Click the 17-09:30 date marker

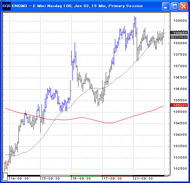113,178
